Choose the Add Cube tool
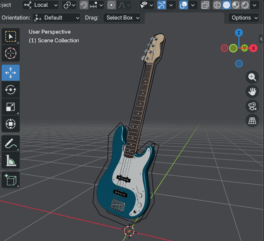264x241 pixels. click(10, 180)
